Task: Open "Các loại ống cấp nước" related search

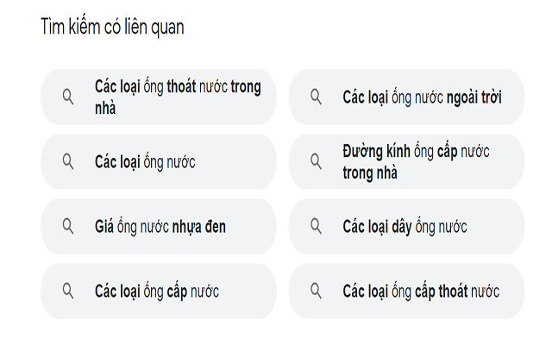Action: (157, 292)
